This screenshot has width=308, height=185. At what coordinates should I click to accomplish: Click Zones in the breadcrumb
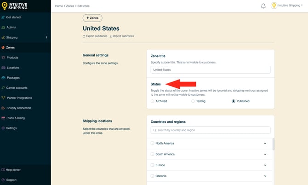(70, 6)
